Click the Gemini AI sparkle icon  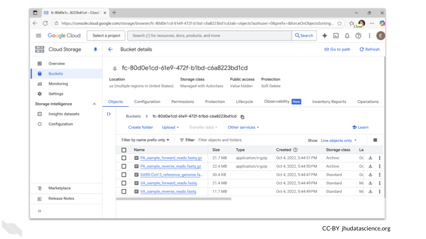coord(325,36)
